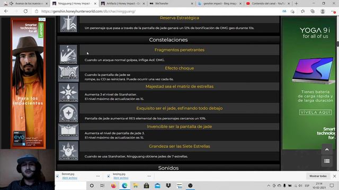The height and width of the screenshot is (190, 339).
Task: Open File Explorer from the taskbar
Action: click(136, 185)
